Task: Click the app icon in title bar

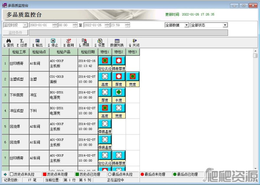Action: pyautogui.click(x=4, y=5)
